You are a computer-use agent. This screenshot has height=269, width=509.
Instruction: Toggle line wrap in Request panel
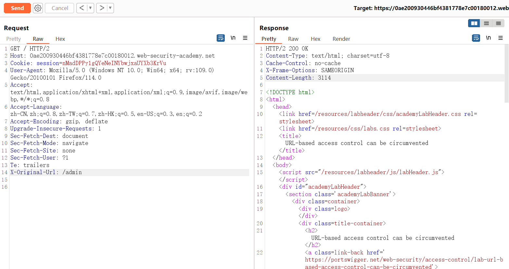tap(221, 38)
